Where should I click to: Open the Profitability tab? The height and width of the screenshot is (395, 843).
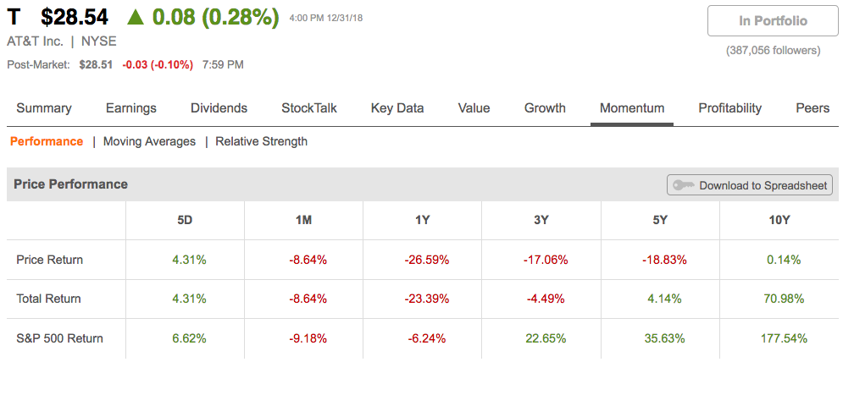pyautogui.click(x=730, y=108)
